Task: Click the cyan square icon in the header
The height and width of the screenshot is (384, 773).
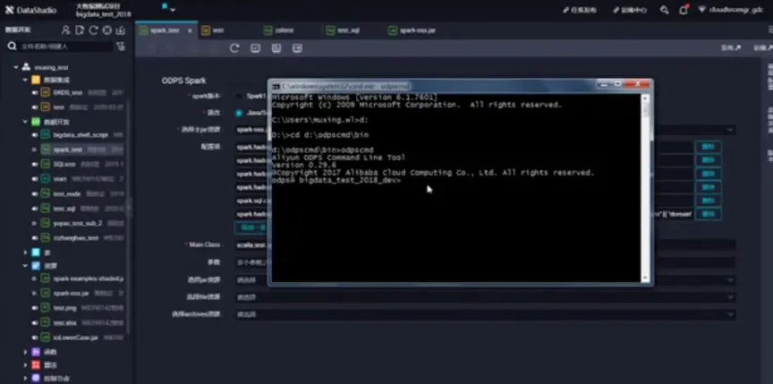Action: (165, 6)
